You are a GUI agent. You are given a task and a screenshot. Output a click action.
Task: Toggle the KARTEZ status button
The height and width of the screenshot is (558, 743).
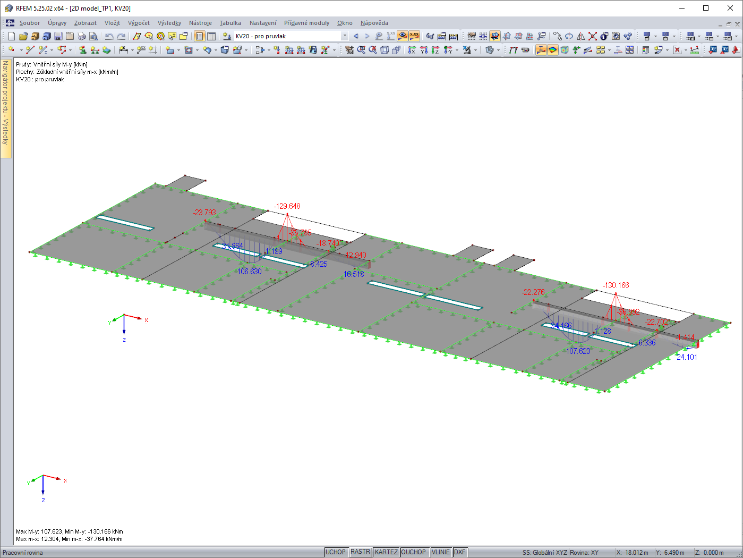386,552
